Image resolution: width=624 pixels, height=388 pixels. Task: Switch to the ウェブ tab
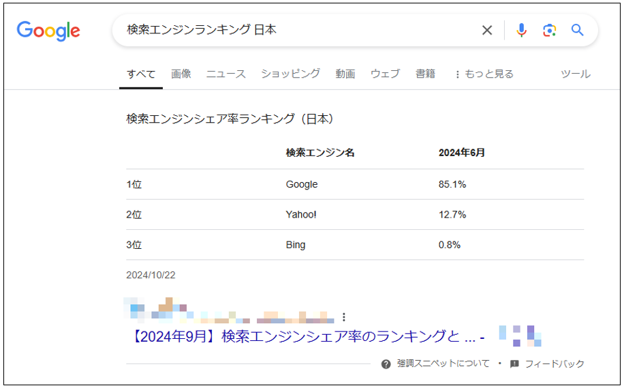coord(385,74)
